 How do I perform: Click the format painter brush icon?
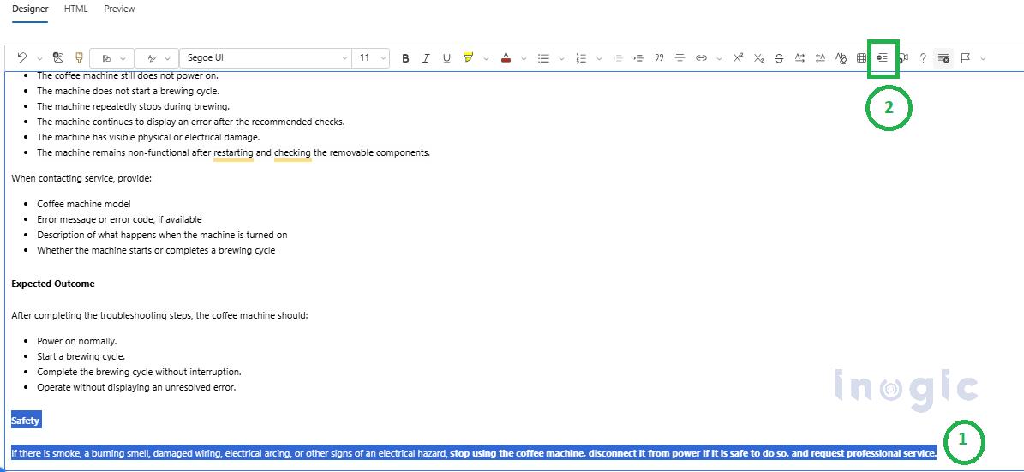(79, 57)
